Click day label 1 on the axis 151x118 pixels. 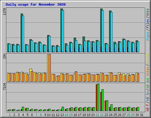[x=10, y=115]
